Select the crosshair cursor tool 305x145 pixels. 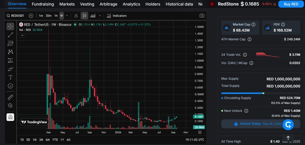[x=10, y=26]
